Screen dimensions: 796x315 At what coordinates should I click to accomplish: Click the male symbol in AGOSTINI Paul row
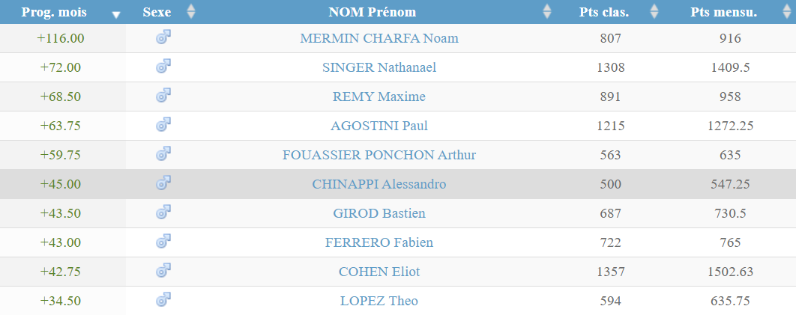pos(163,125)
